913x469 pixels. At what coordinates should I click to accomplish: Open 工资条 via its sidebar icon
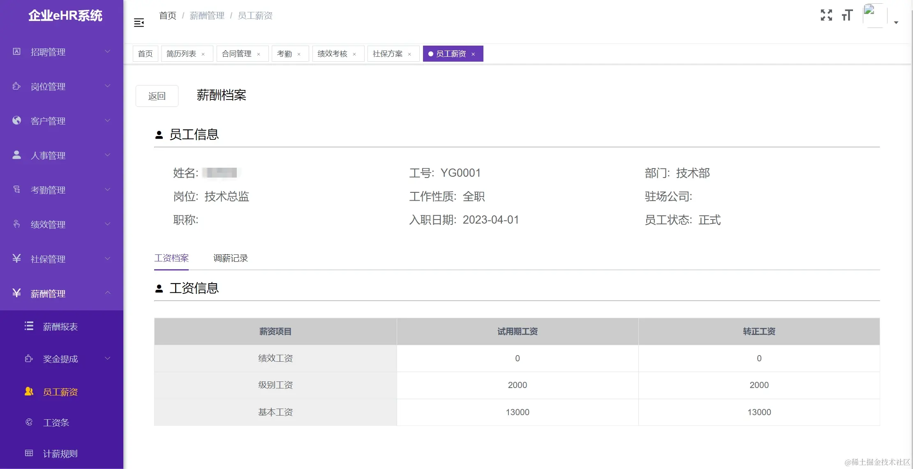coord(29,422)
